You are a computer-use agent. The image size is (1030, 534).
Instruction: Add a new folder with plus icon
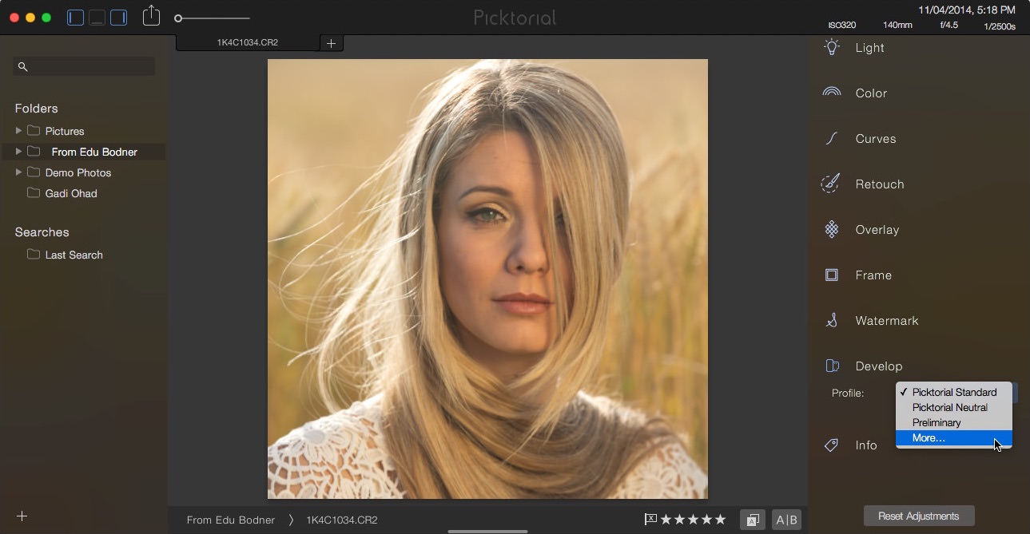coord(22,516)
